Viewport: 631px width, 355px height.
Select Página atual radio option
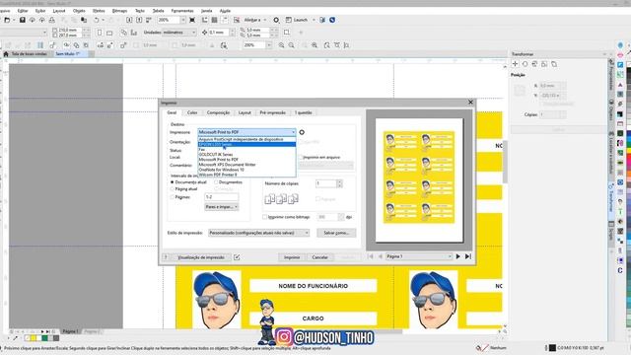(x=173, y=188)
